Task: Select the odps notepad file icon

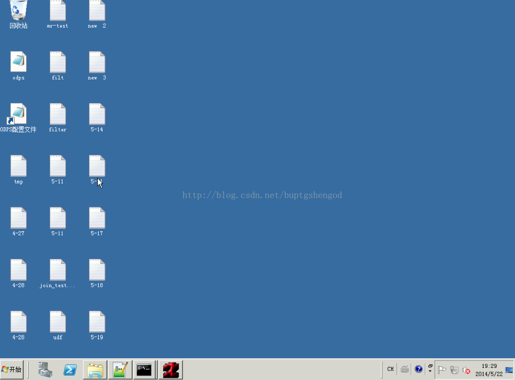Action: click(x=18, y=66)
